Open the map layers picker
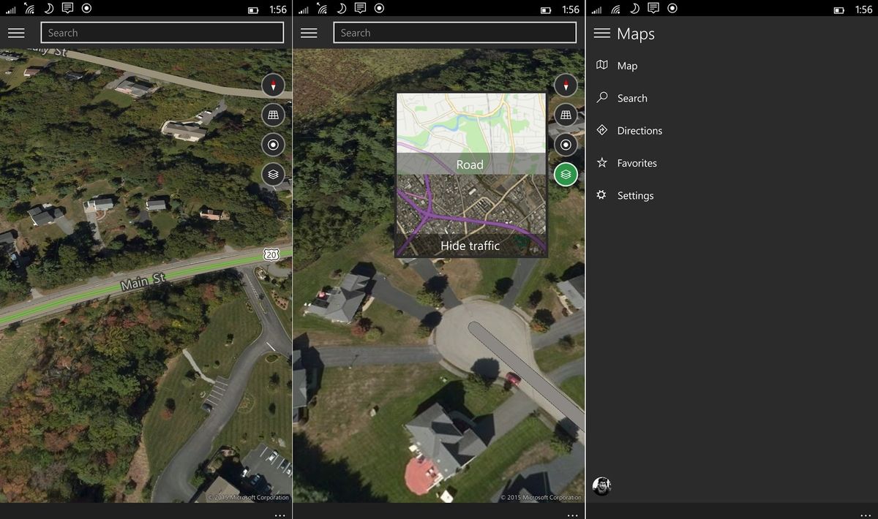The height and width of the screenshot is (519, 878). tap(272, 175)
